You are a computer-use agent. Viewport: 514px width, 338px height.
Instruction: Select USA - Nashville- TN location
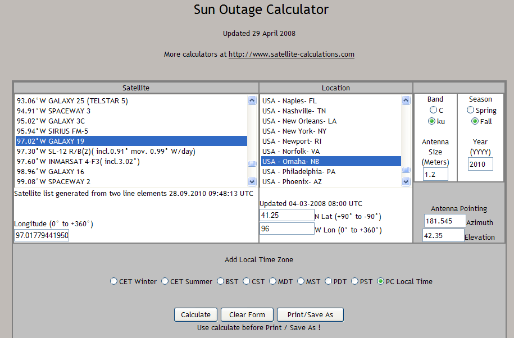331,111
